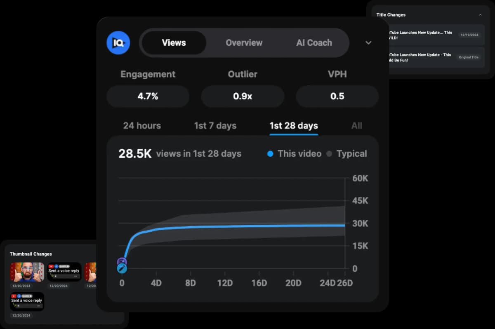Screen dimensions: 495x329
Task: Click the Engagement 4.7% metric pill
Action: coord(148,96)
